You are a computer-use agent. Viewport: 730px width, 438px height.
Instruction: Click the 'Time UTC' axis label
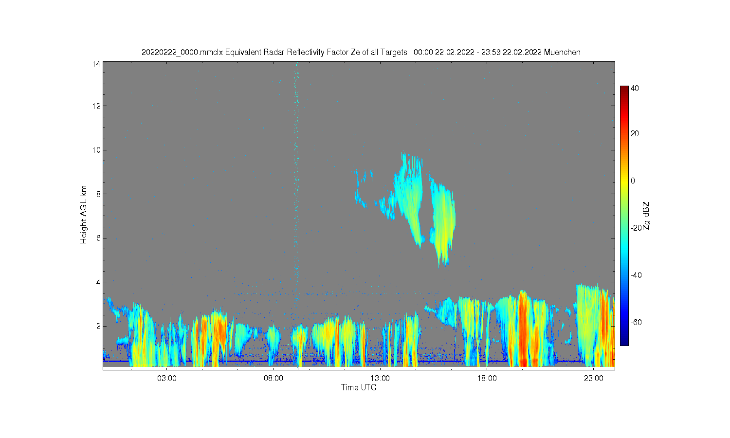coord(359,387)
